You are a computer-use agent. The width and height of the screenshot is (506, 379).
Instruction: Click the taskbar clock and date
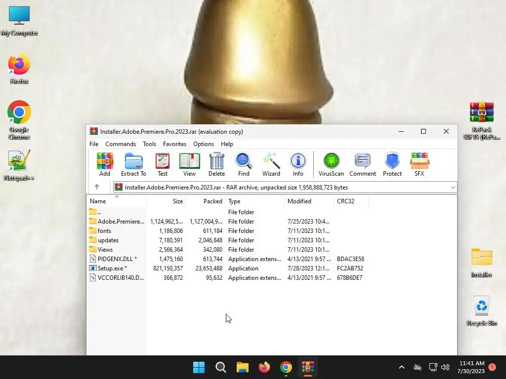[x=471, y=367]
